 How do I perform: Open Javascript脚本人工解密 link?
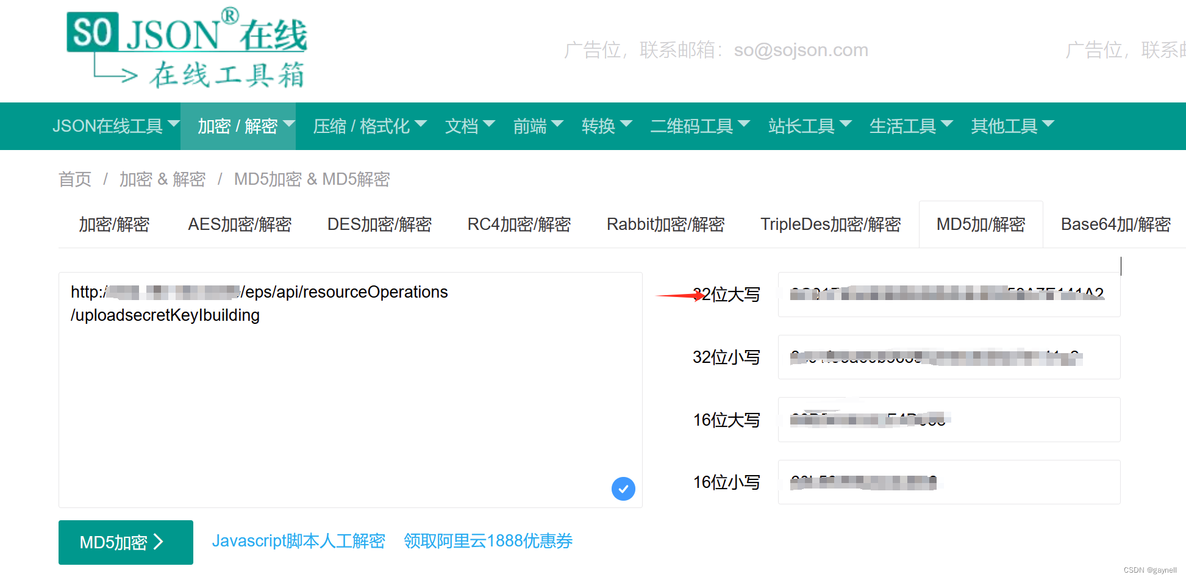[x=299, y=541]
